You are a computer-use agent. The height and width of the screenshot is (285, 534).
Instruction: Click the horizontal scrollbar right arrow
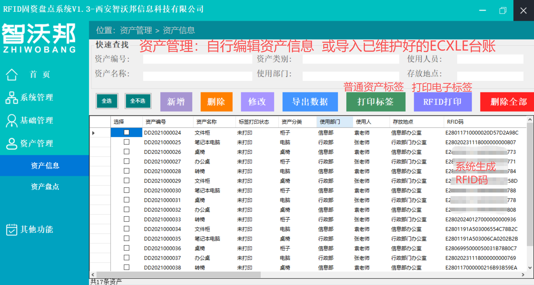pyautogui.click(x=523, y=275)
